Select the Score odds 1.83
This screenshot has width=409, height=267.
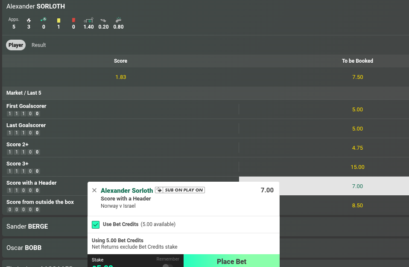(120, 77)
